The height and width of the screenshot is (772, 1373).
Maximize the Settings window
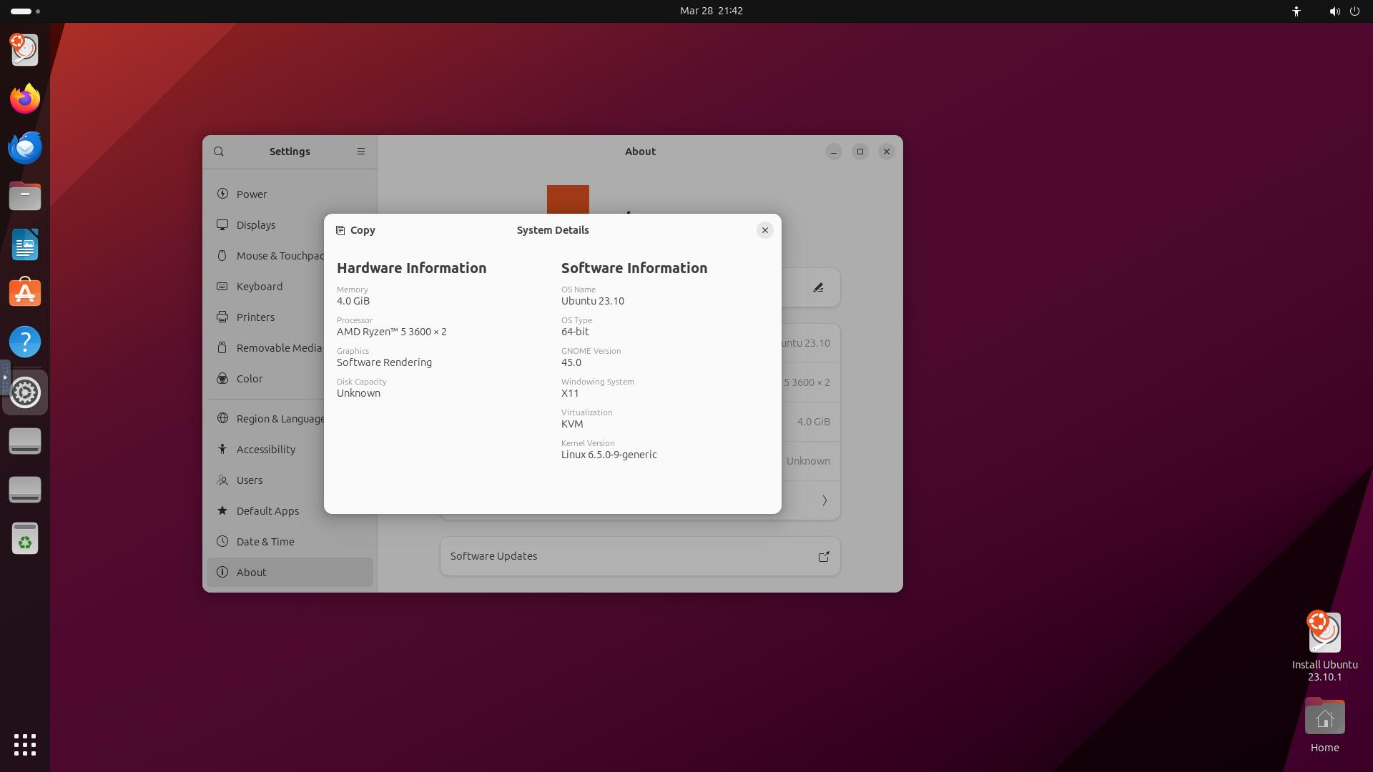click(860, 152)
